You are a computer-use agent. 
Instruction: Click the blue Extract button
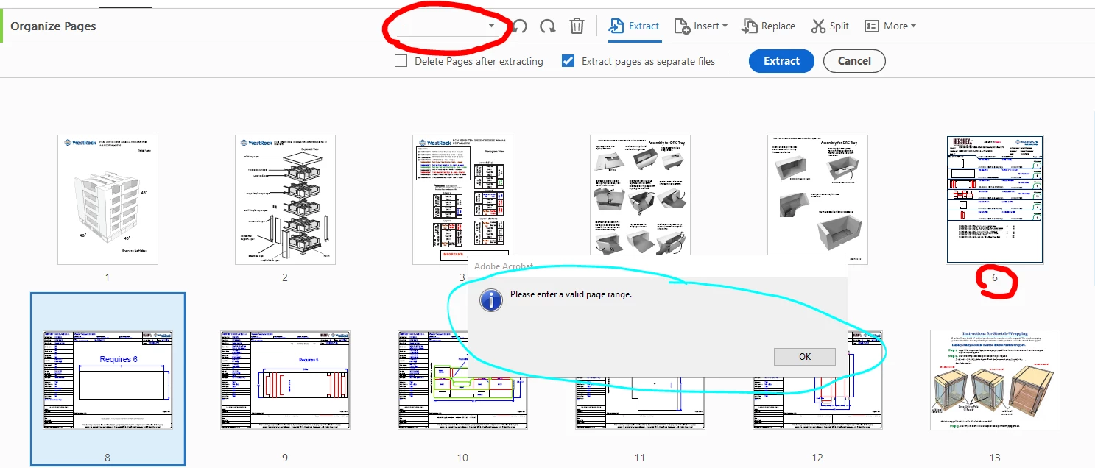pos(781,61)
